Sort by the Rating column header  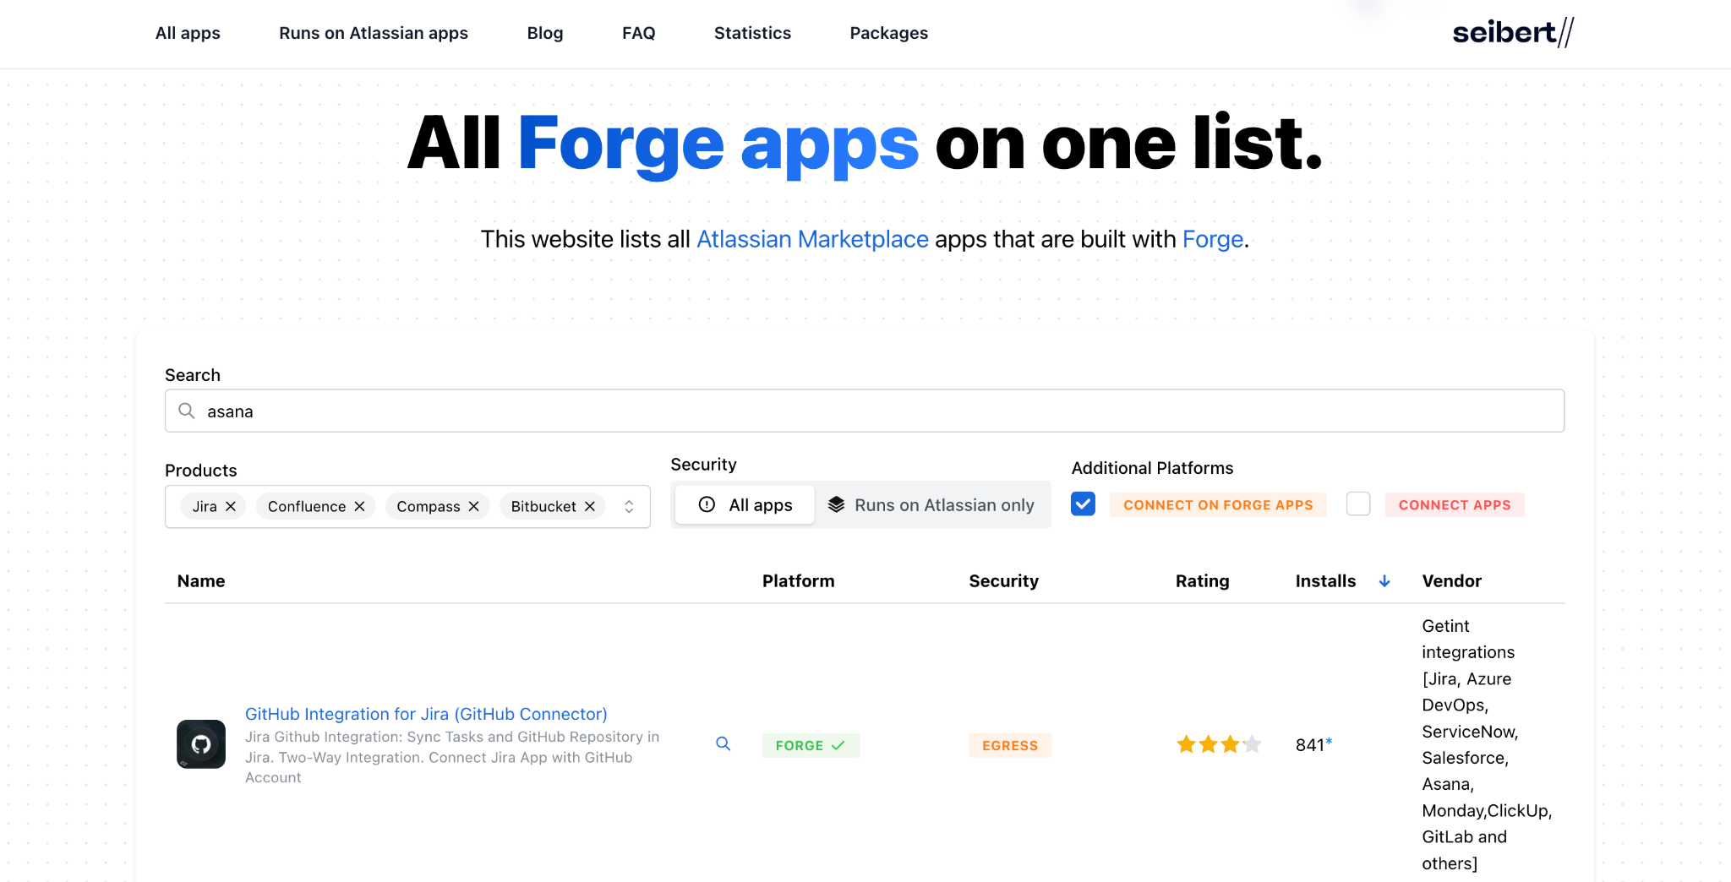point(1203,581)
